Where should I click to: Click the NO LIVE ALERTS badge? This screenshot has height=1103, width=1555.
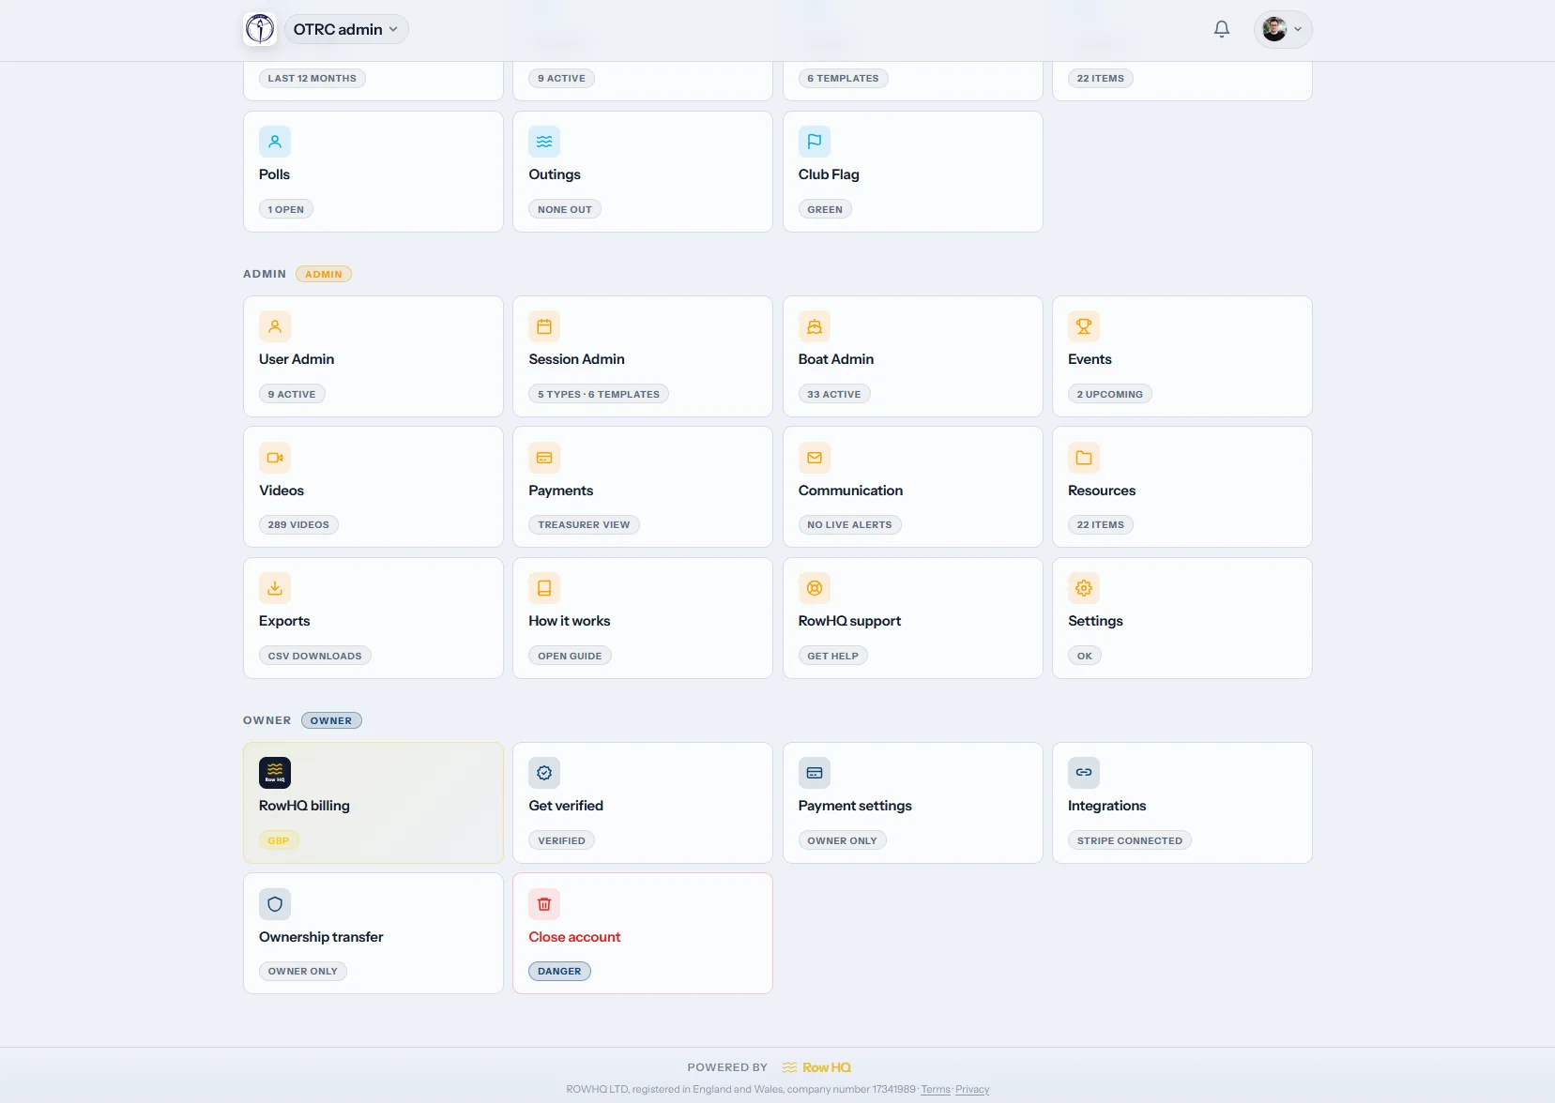click(849, 525)
